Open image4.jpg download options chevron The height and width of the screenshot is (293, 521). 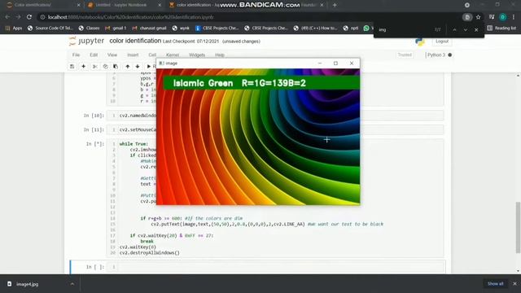[72, 284]
